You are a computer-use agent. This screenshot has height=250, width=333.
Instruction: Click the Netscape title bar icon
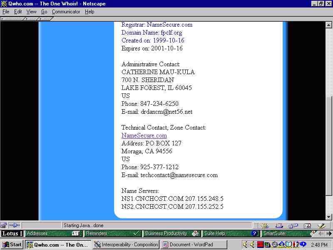coord(4,4)
